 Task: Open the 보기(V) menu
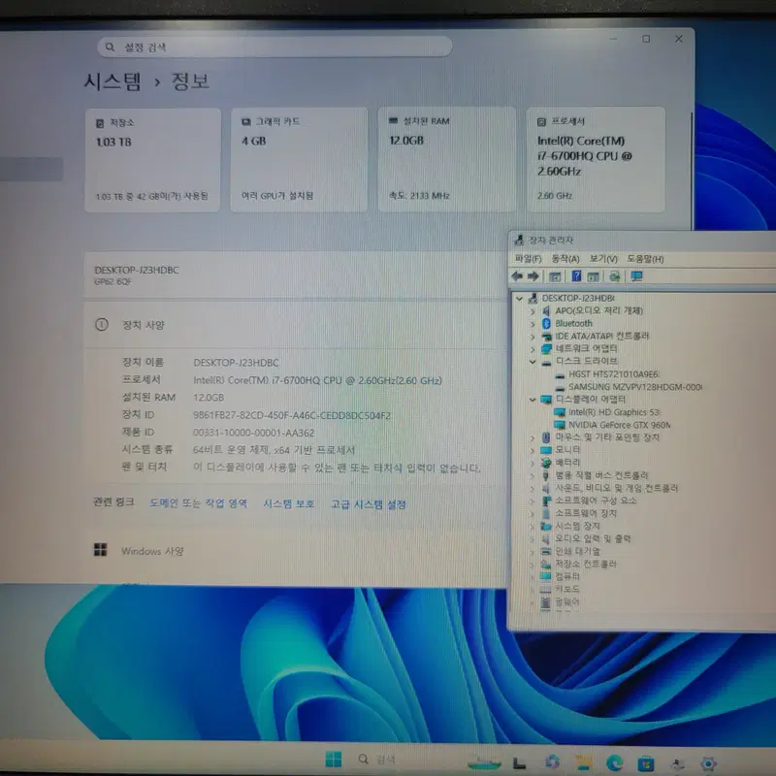(x=603, y=259)
